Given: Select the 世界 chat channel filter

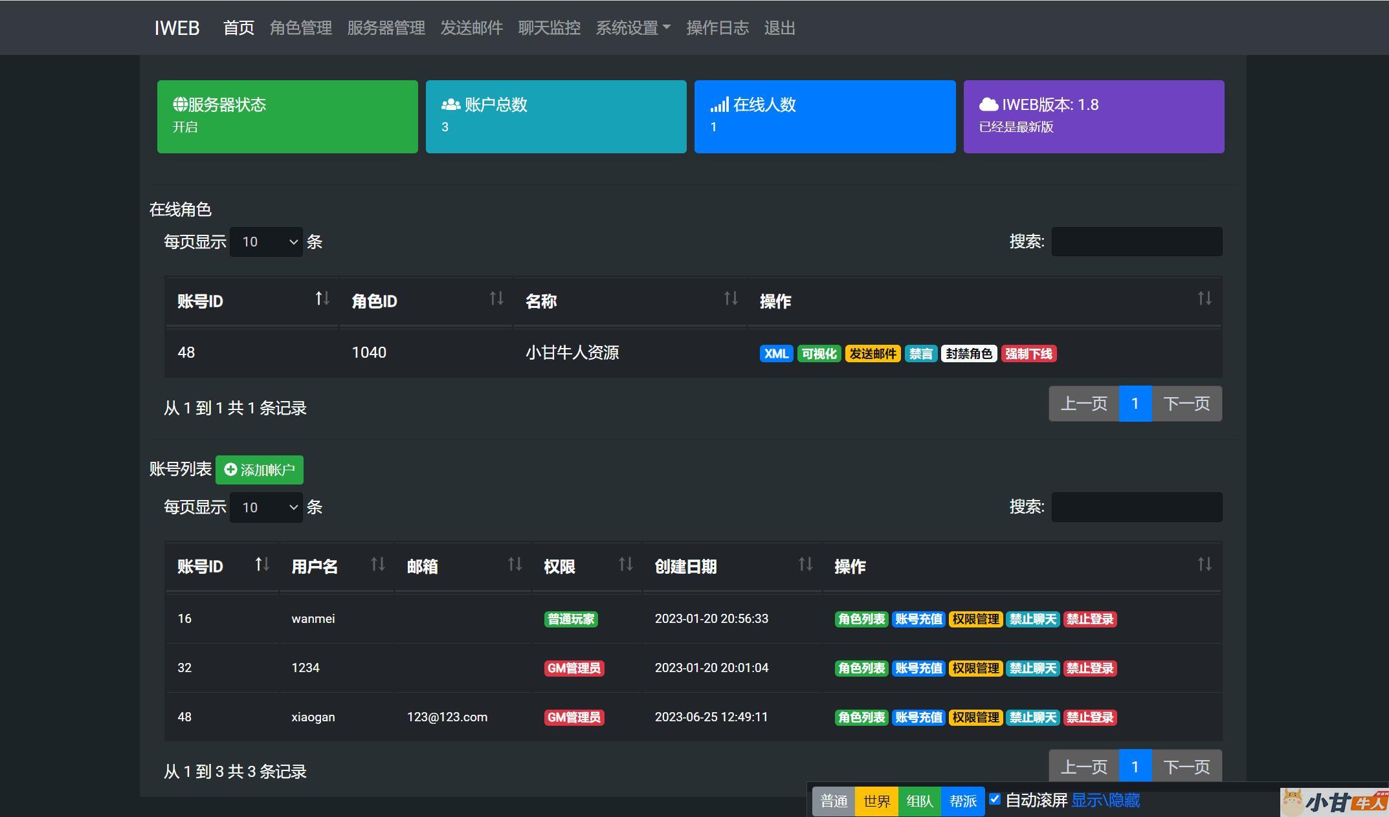Looking at the screenshot, I should coord(876,801).
